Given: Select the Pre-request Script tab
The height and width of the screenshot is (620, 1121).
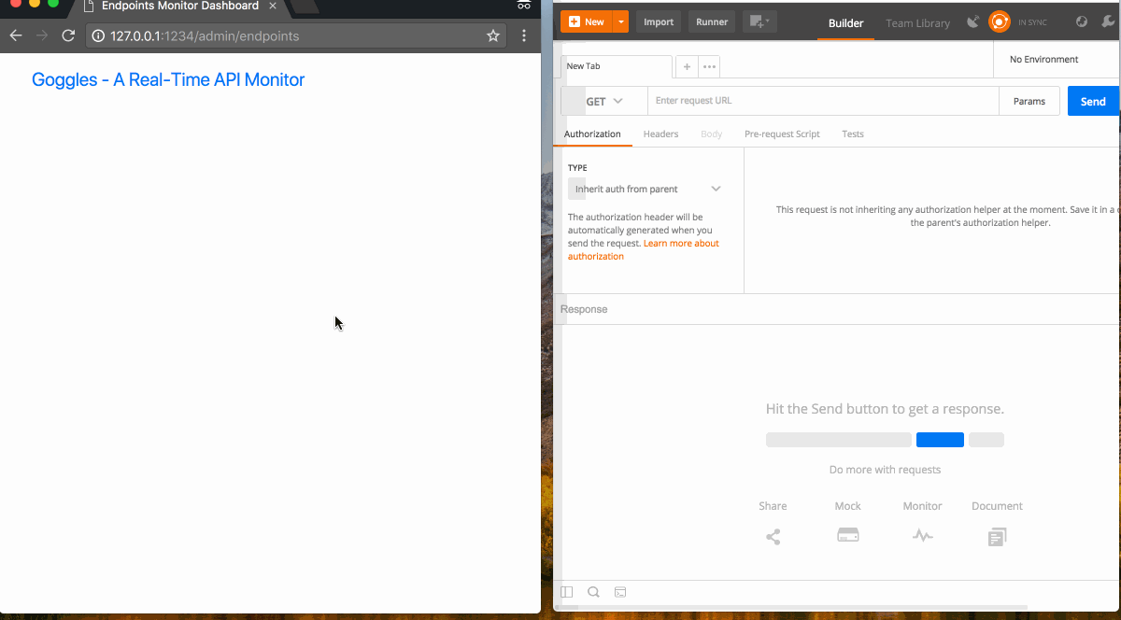Looking at the screenshot, I should click(x=782, y=134).
